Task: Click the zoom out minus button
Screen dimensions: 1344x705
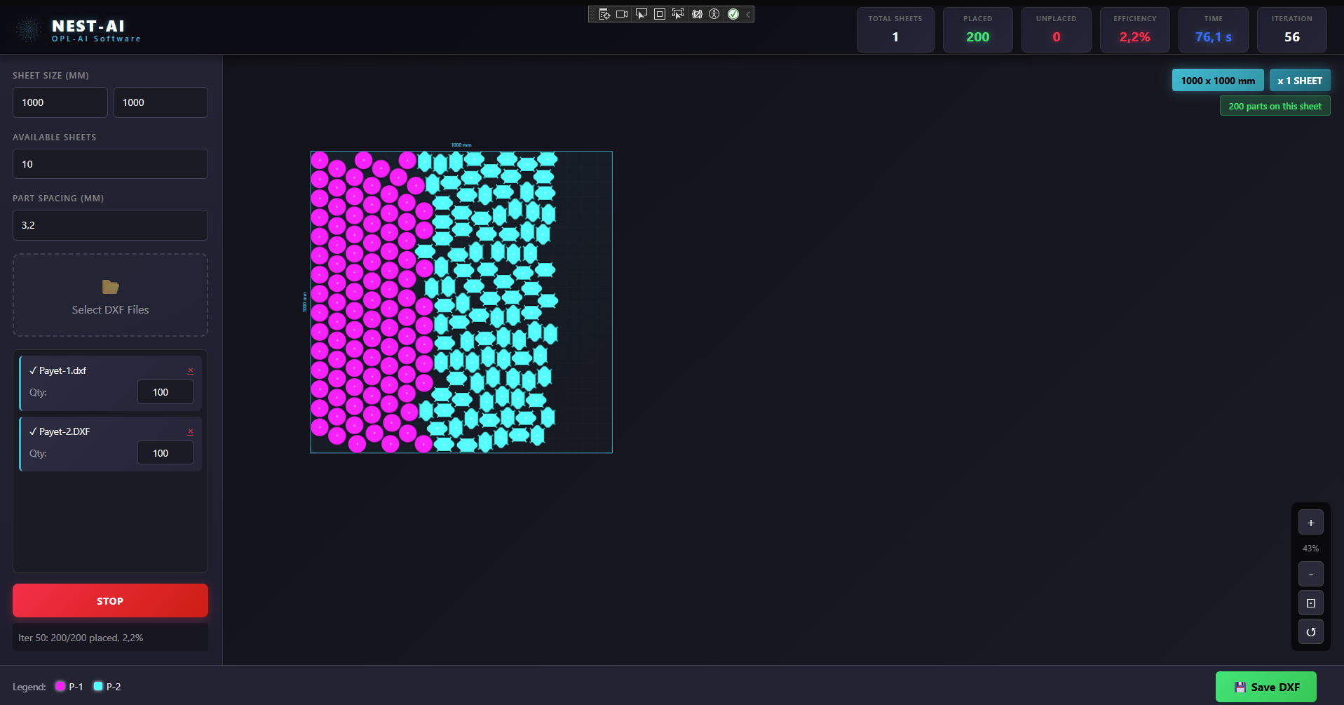Action: tap(1310, 575)
